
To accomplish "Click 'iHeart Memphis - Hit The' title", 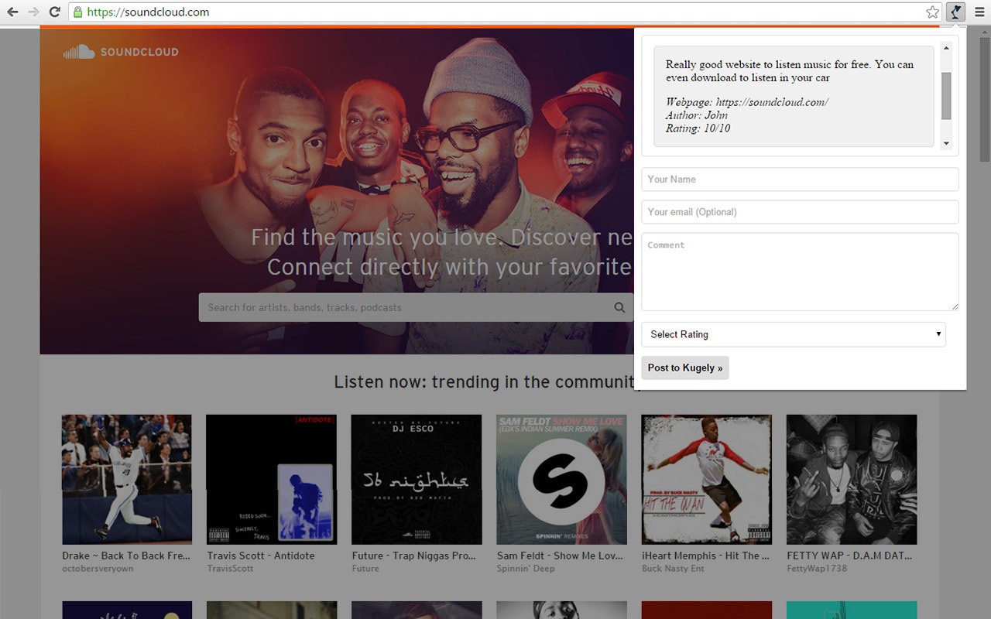I will (706, 556).
